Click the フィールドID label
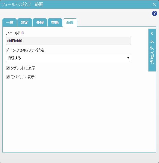 coord(15,33)
